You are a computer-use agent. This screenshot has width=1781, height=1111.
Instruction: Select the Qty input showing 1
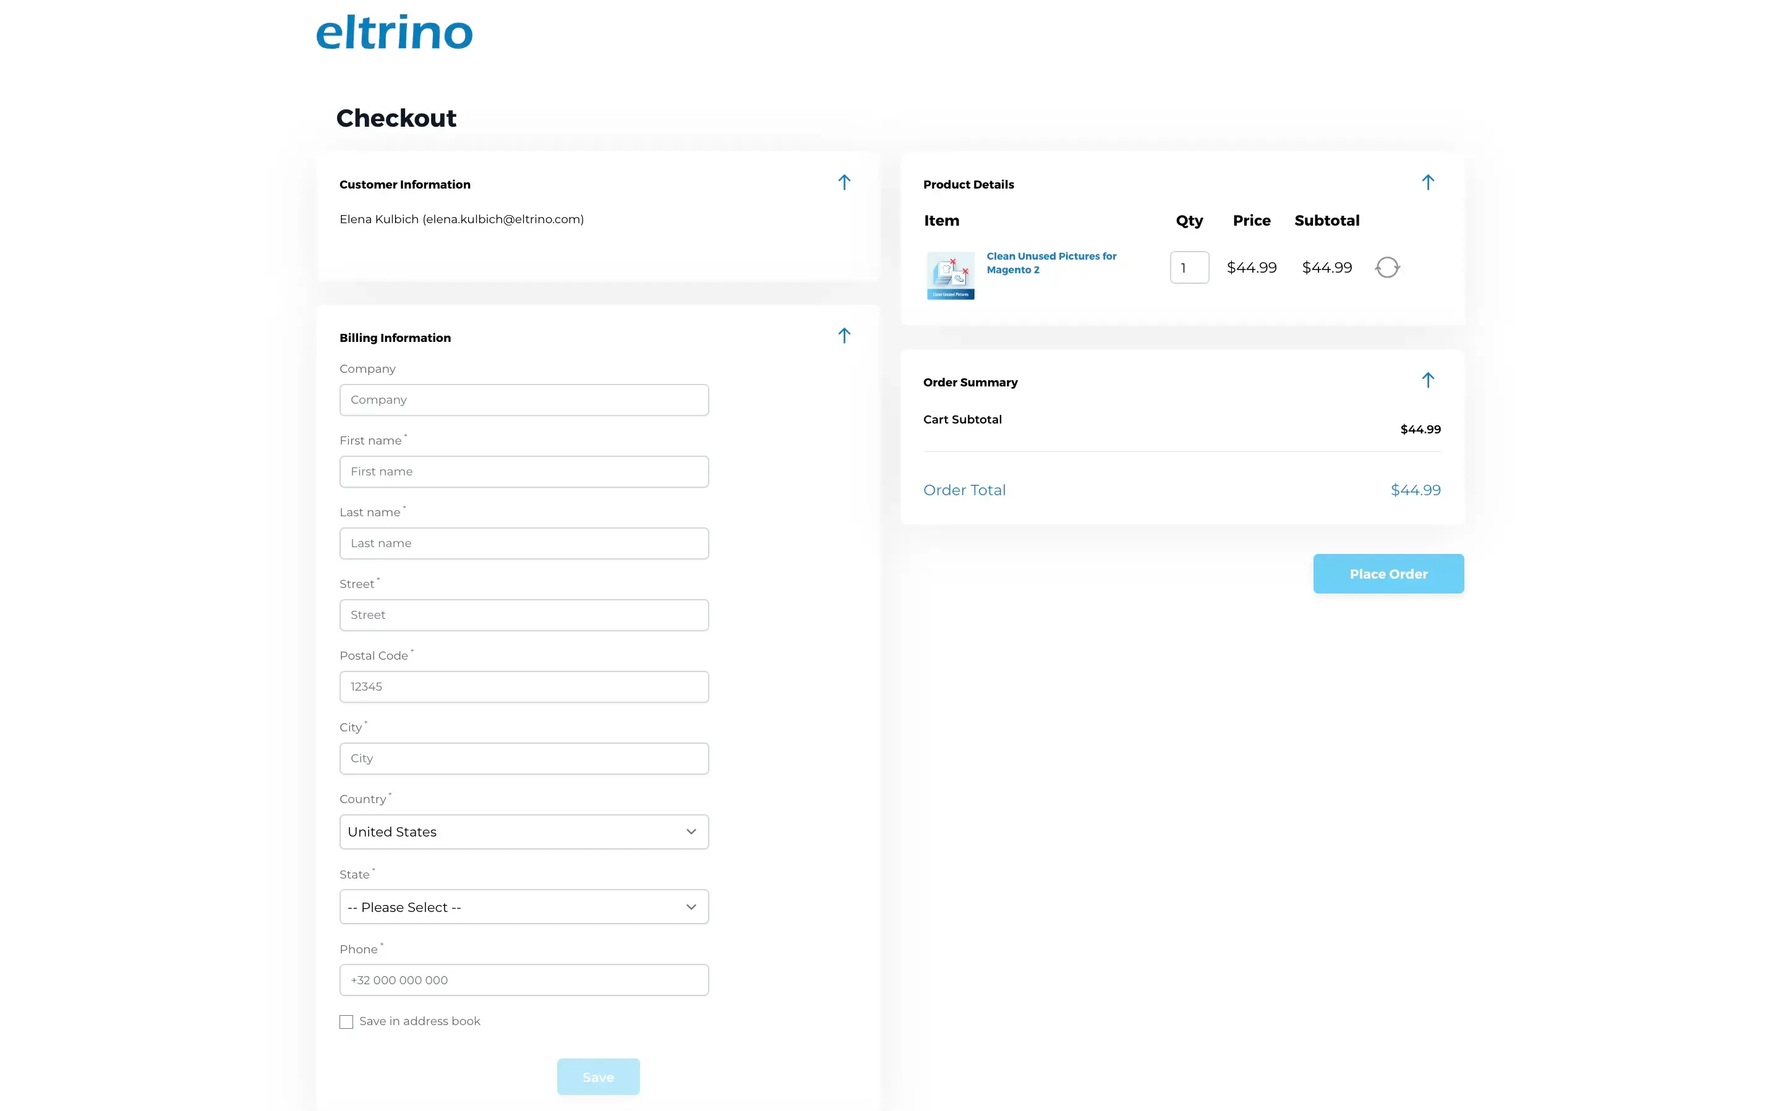coord(1189,266)
